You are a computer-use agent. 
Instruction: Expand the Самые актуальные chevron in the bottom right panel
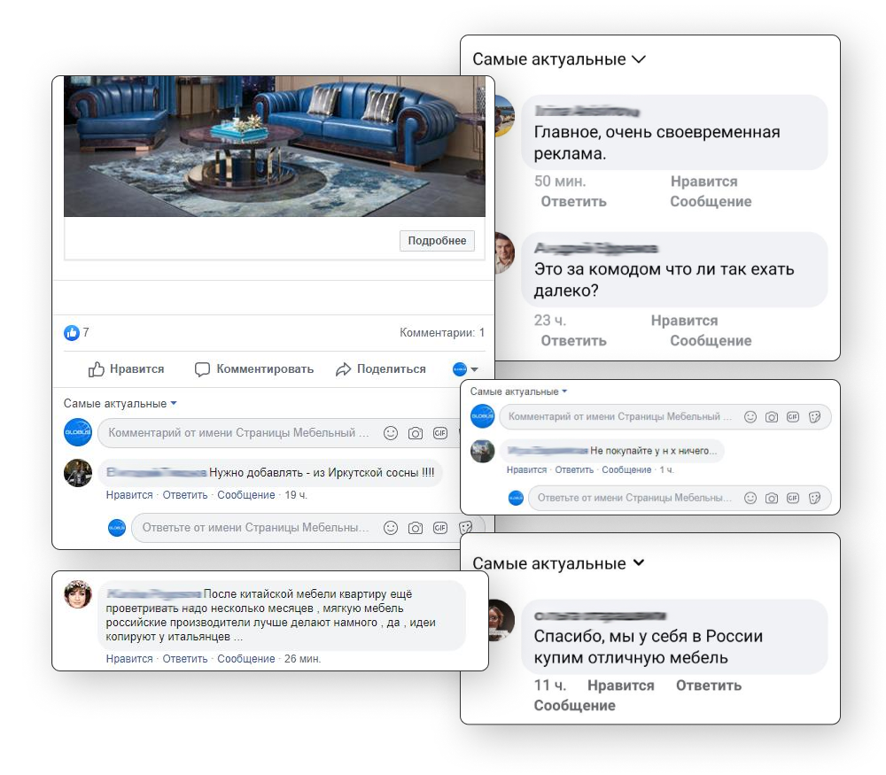point(639,563)
